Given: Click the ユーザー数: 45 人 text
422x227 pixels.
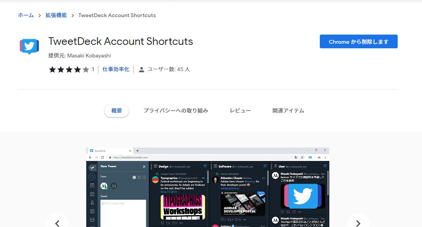Looking at the screenshot, I should pos(169,70).
